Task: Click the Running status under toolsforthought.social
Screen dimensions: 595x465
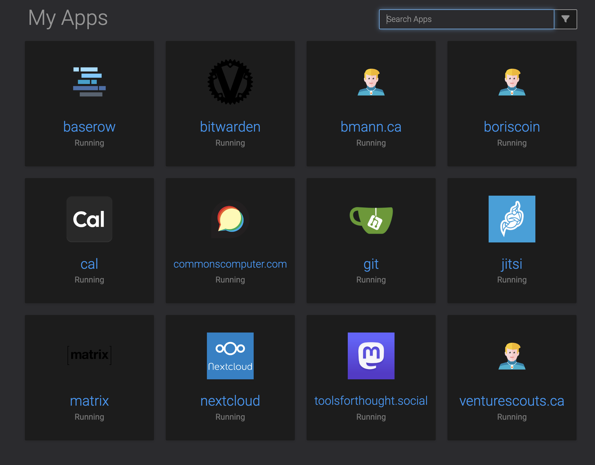Action: [371, 417]
